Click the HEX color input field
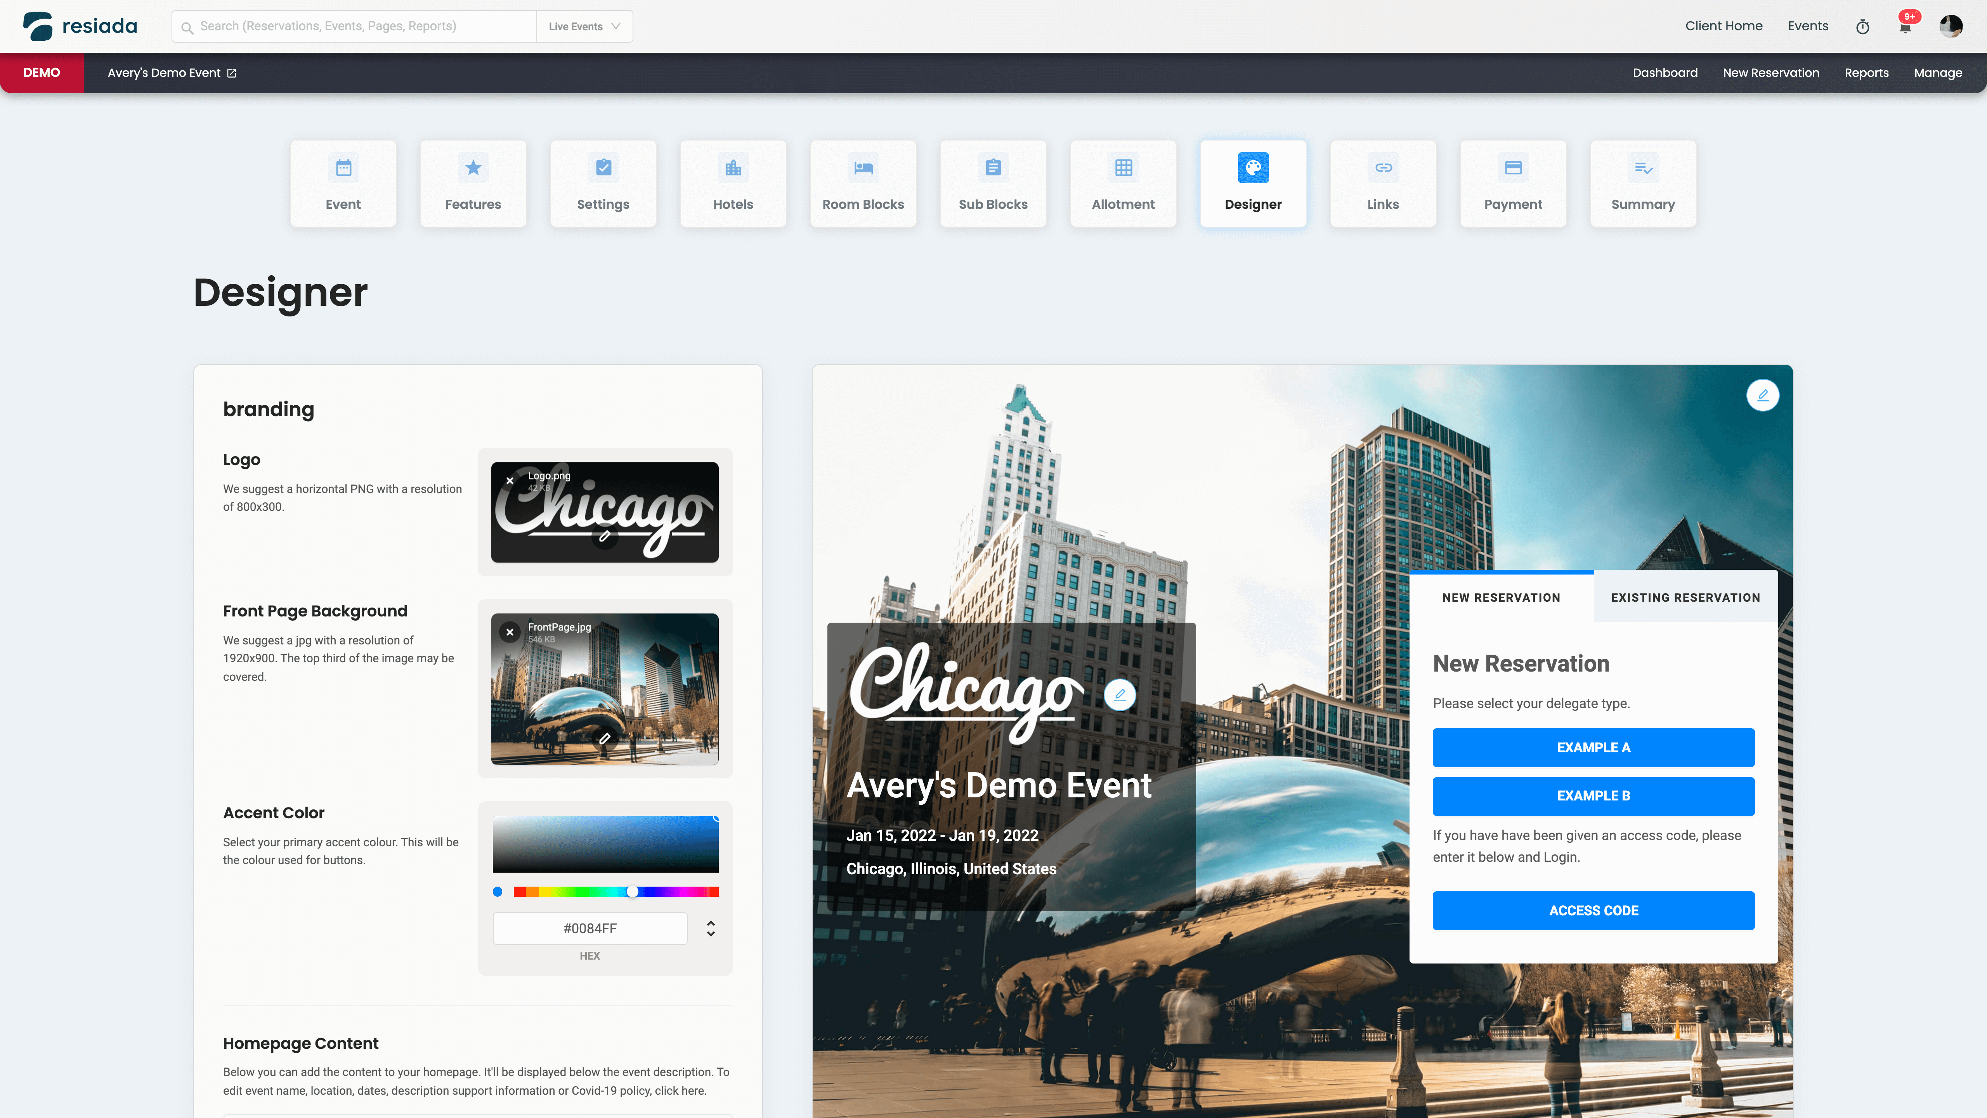The image size is (1987, 1118). [590, 928]
